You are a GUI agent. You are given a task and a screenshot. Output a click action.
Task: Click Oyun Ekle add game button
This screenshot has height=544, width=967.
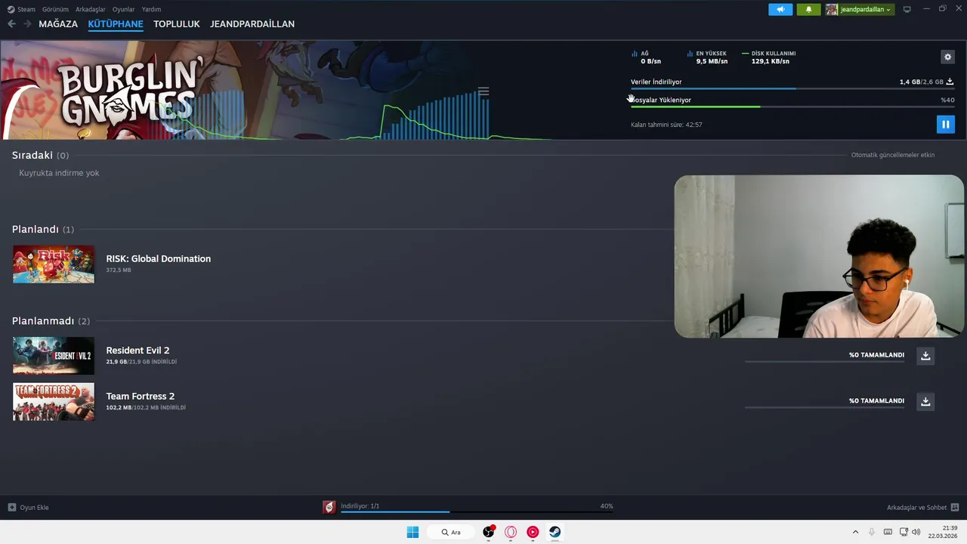tap(28, 507)
